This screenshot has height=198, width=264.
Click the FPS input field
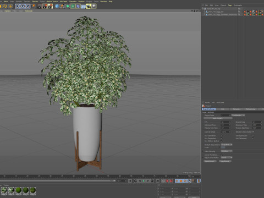tap(225, 122)
